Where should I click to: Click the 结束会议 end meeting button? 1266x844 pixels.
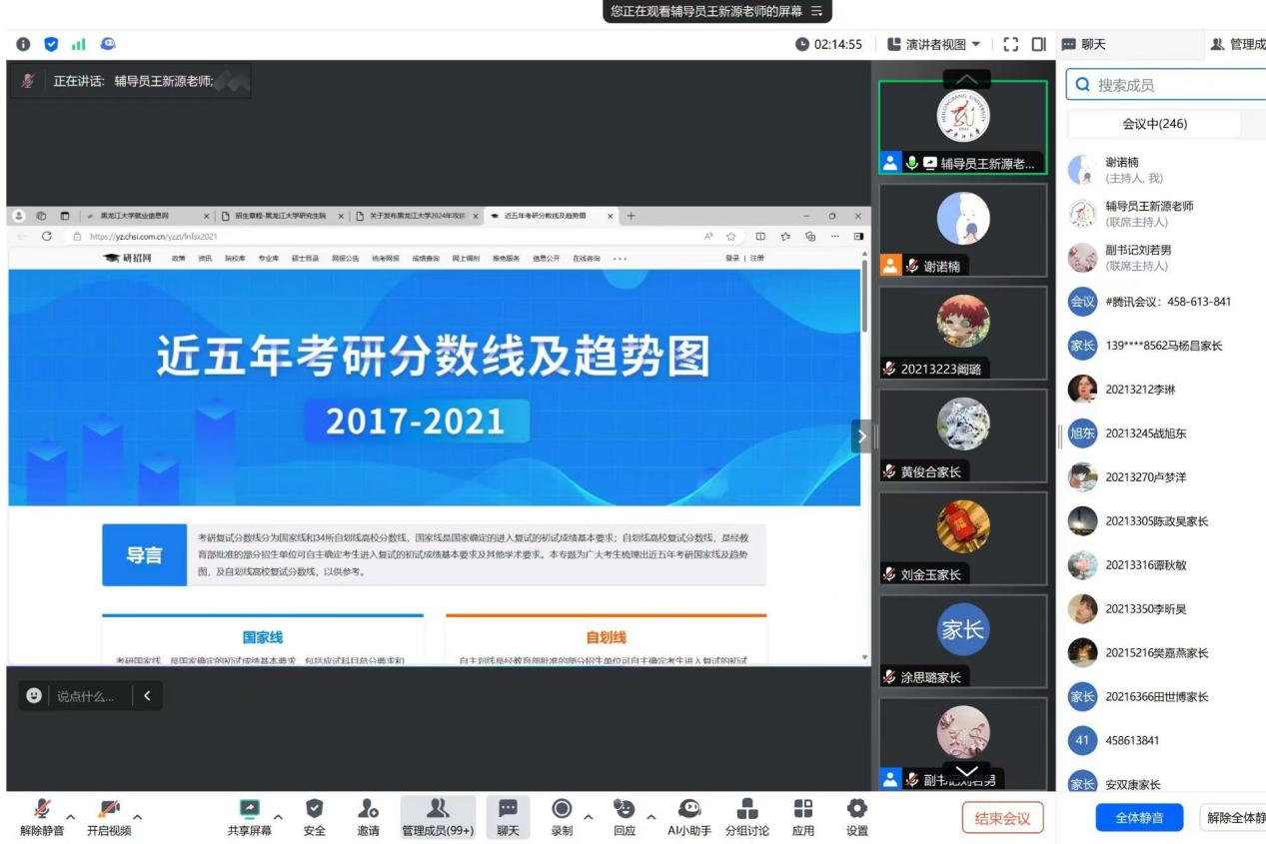(x=1002, y=818)
